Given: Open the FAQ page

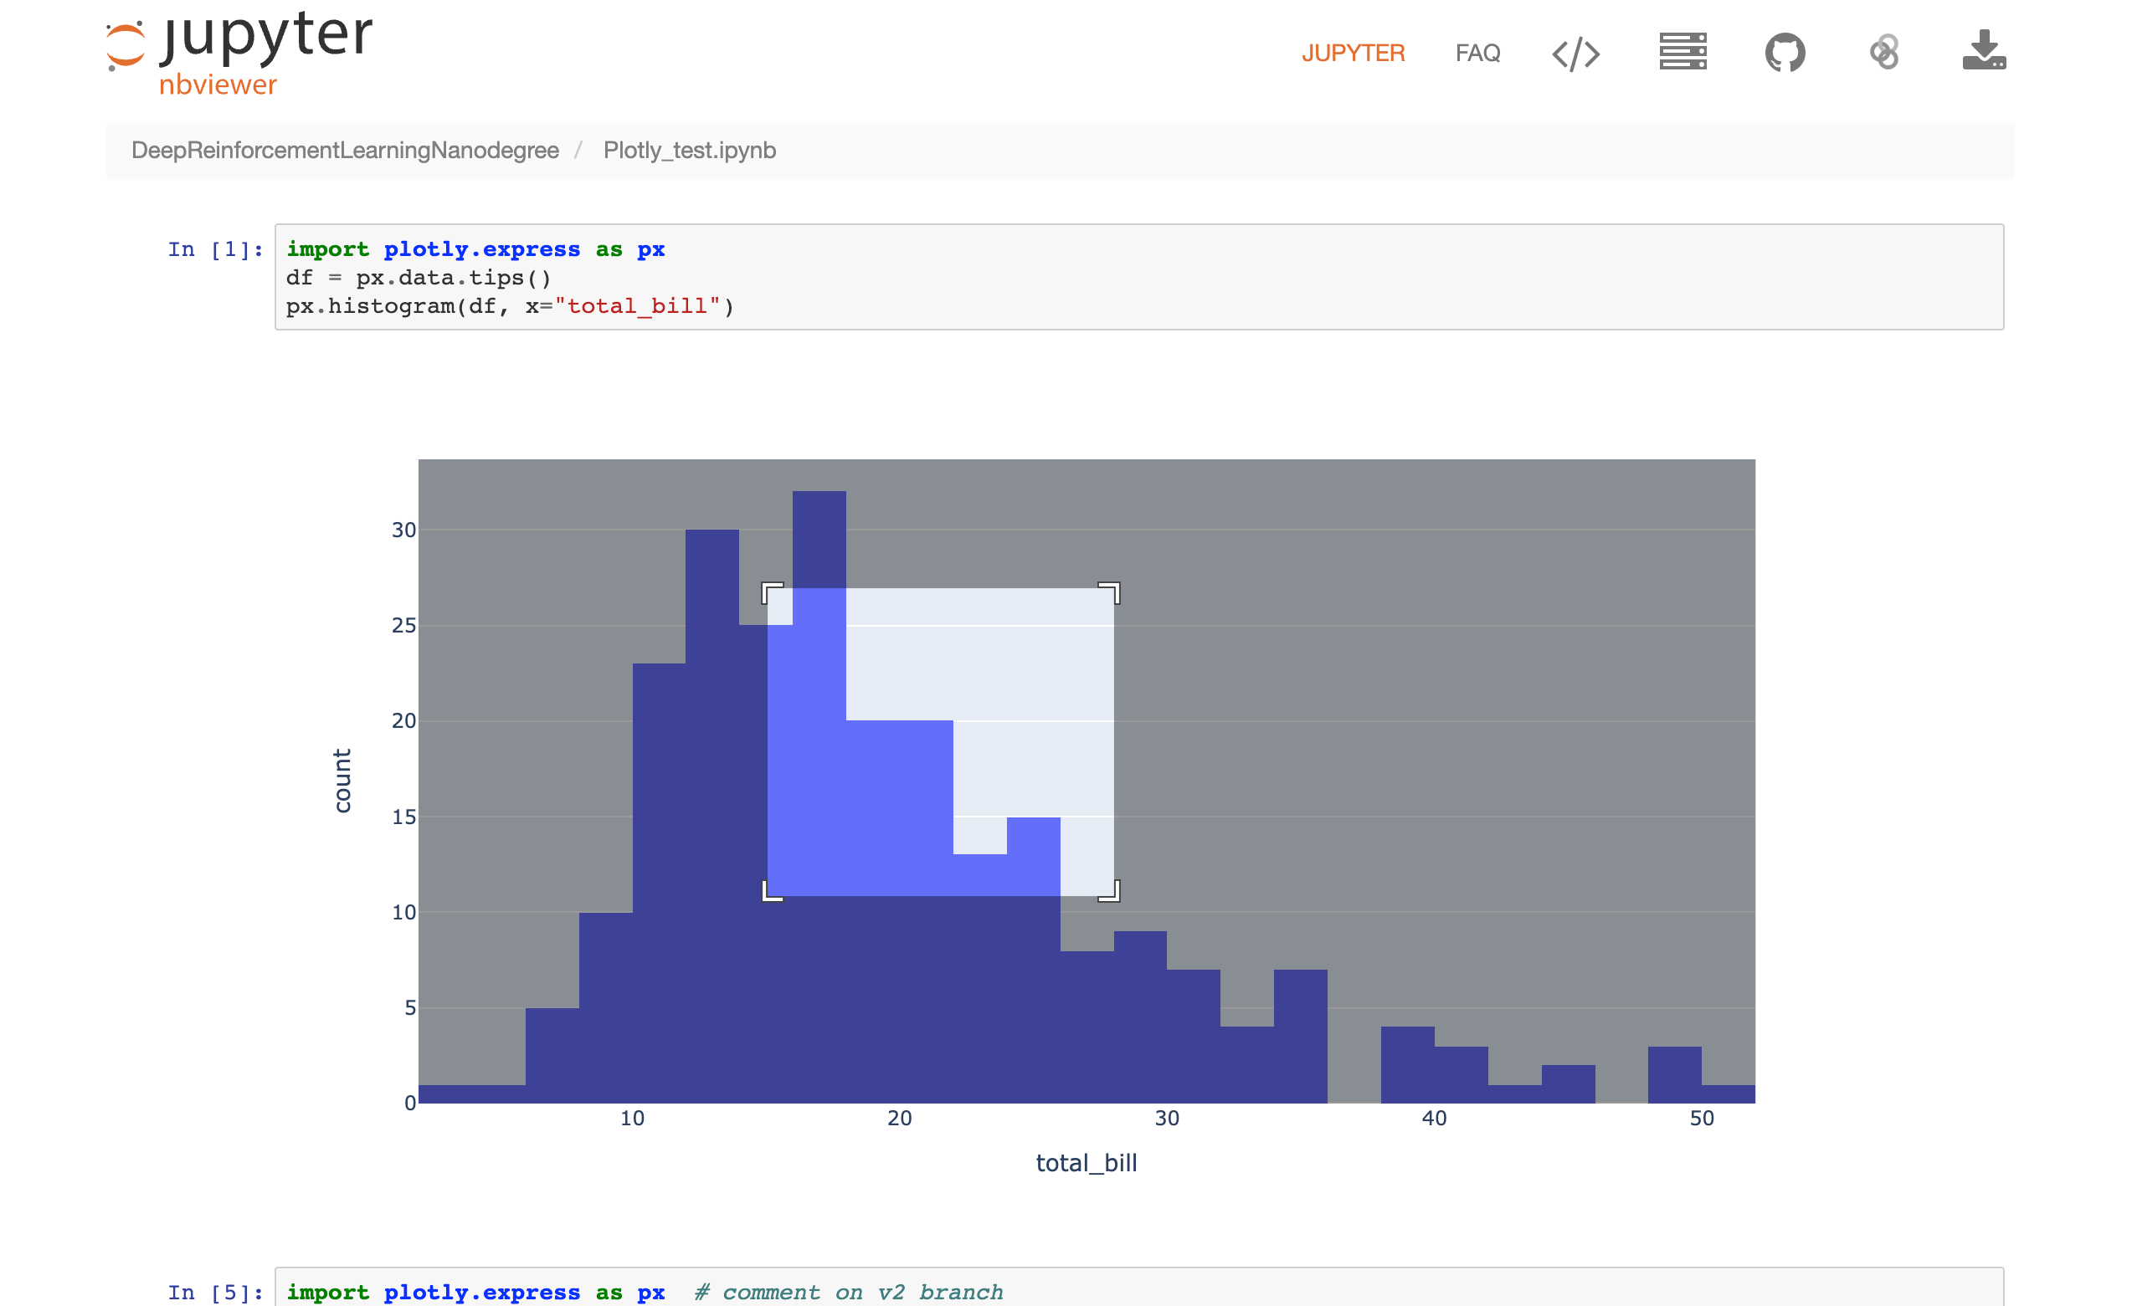Looking at the screenshot, I should click(x=1479, y=52).
